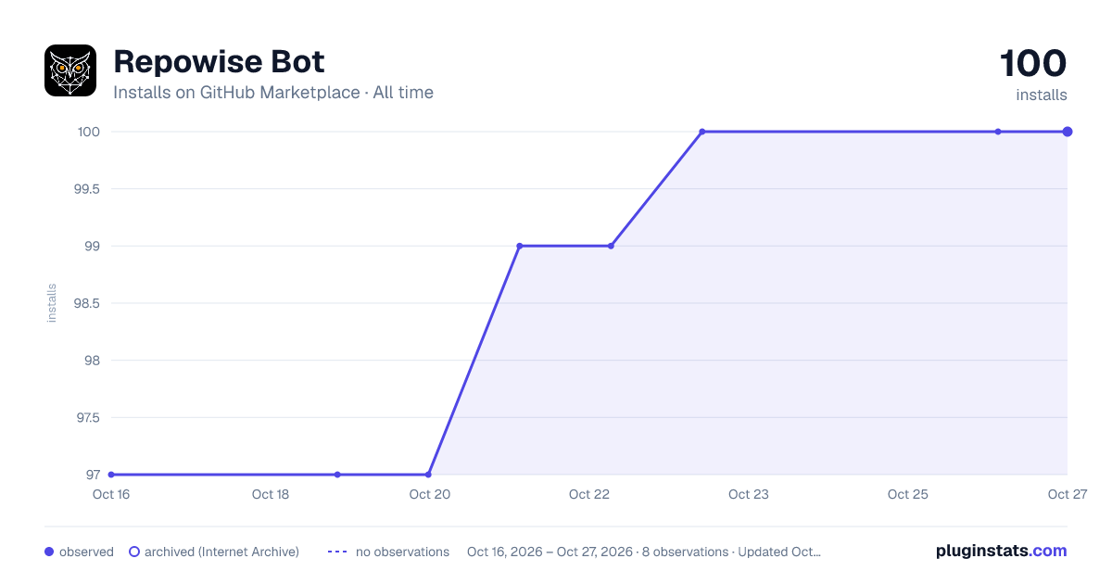1112x584 pixels.
Task: Click the 99 y-axis label
Action: [92, 246]
